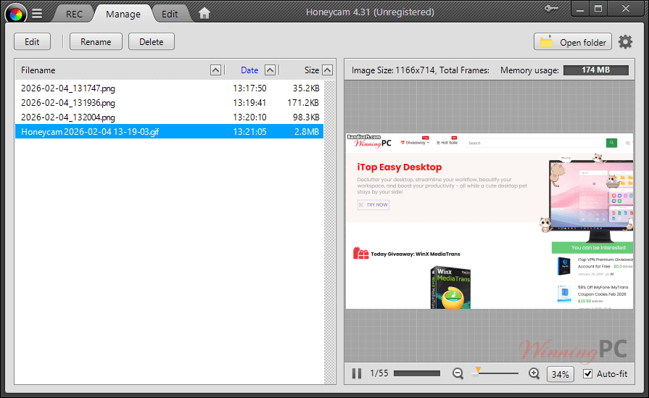Screen dimensions: 649x398
Task: Toggle the Auto-fit checkbox
Action: click(587, 373)
